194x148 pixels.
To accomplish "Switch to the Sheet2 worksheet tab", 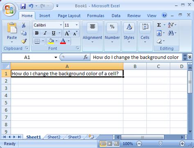I will click(54, 137).
